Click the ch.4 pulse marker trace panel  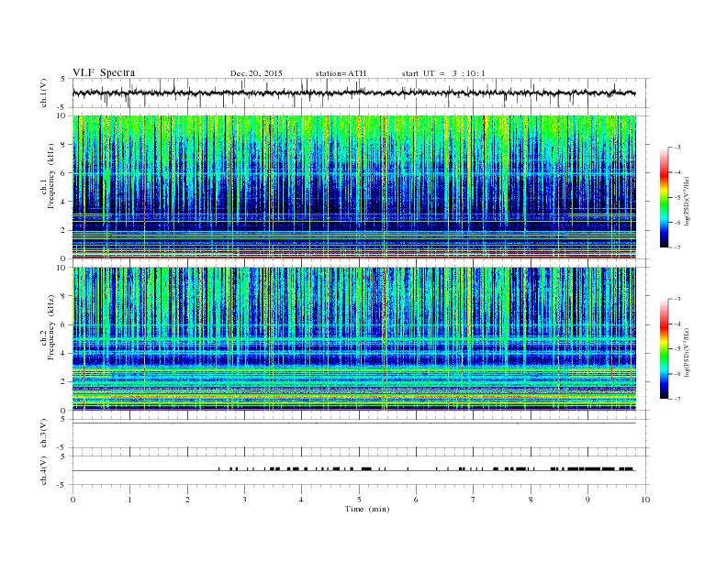360,470
